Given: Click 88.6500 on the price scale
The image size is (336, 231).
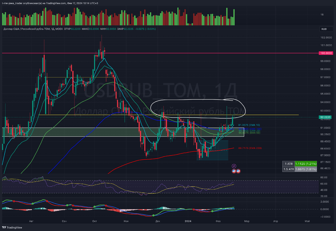Looking at the screenshot, I should (326, 148).
